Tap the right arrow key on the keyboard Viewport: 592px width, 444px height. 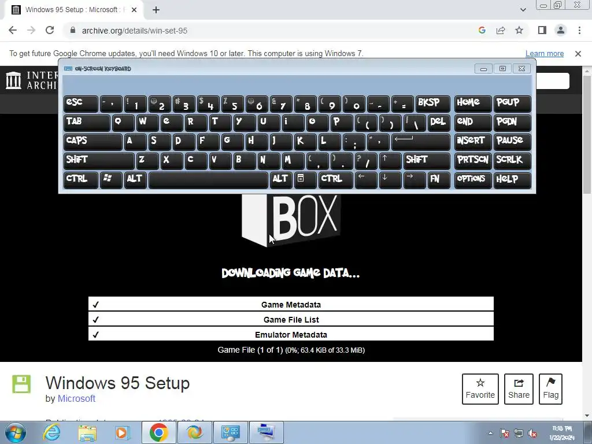(x=414, y=180)
